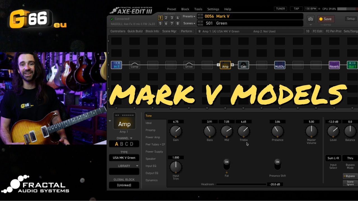Select amp channel B
The height and width of the screenshot is (201, 358).
[122, 144]
